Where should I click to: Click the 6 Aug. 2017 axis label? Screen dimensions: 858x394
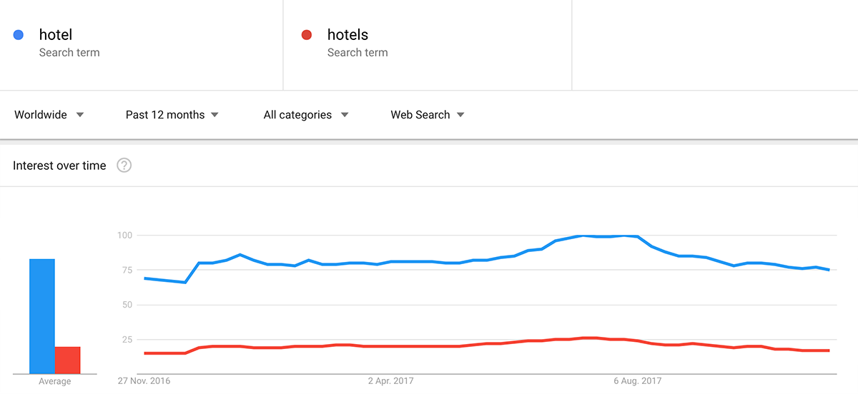coord(637,381)
